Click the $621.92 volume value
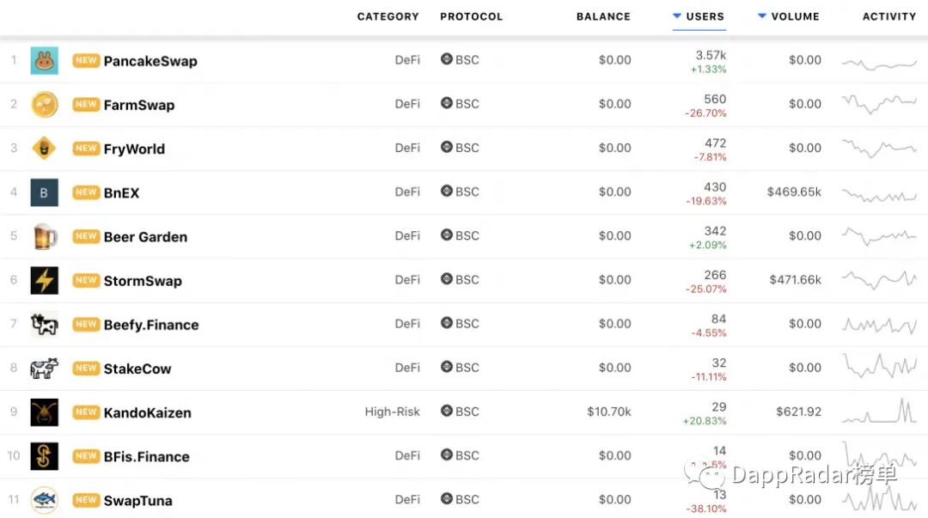This screenshot has height=518, width=928. pos(798,411)
